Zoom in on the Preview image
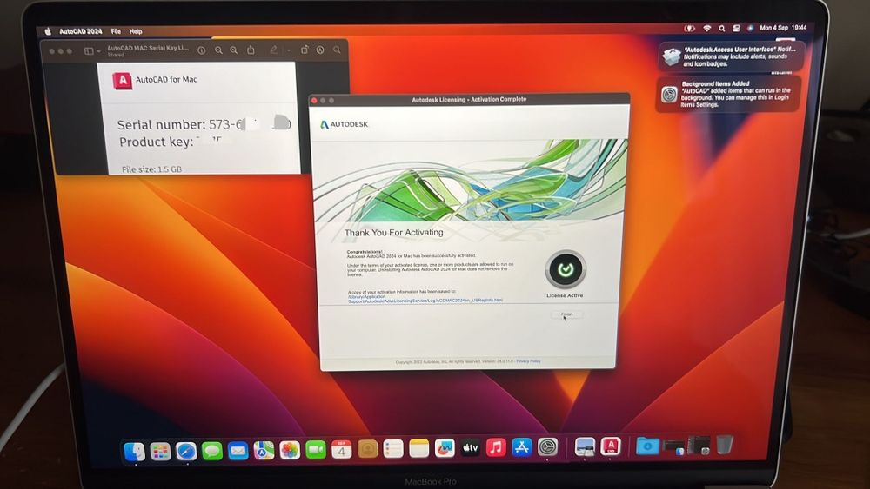 click(234, 50)
